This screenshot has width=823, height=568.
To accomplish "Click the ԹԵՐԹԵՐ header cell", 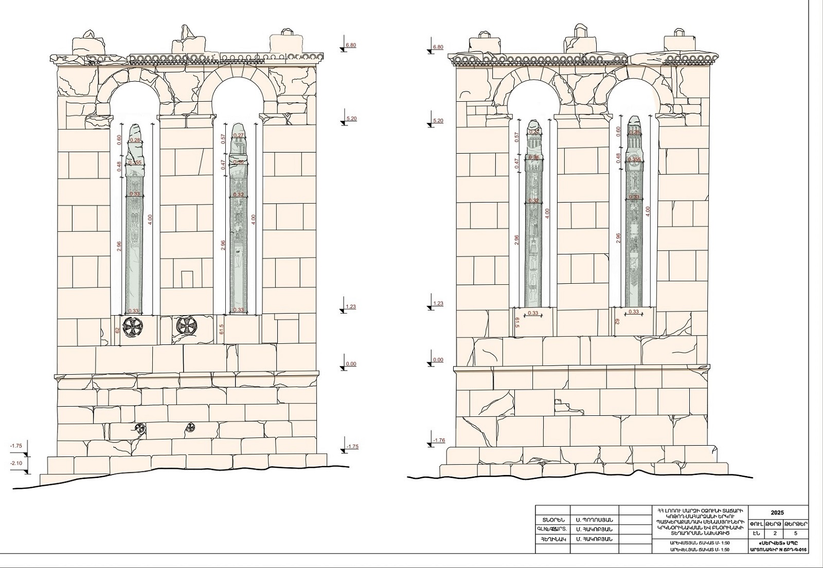I will coord(796,524).
